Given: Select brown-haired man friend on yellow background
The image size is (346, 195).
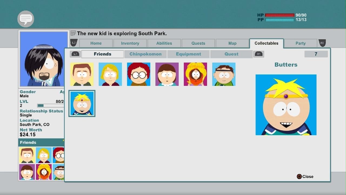Looking at the screenshot, I should (82, 74).
